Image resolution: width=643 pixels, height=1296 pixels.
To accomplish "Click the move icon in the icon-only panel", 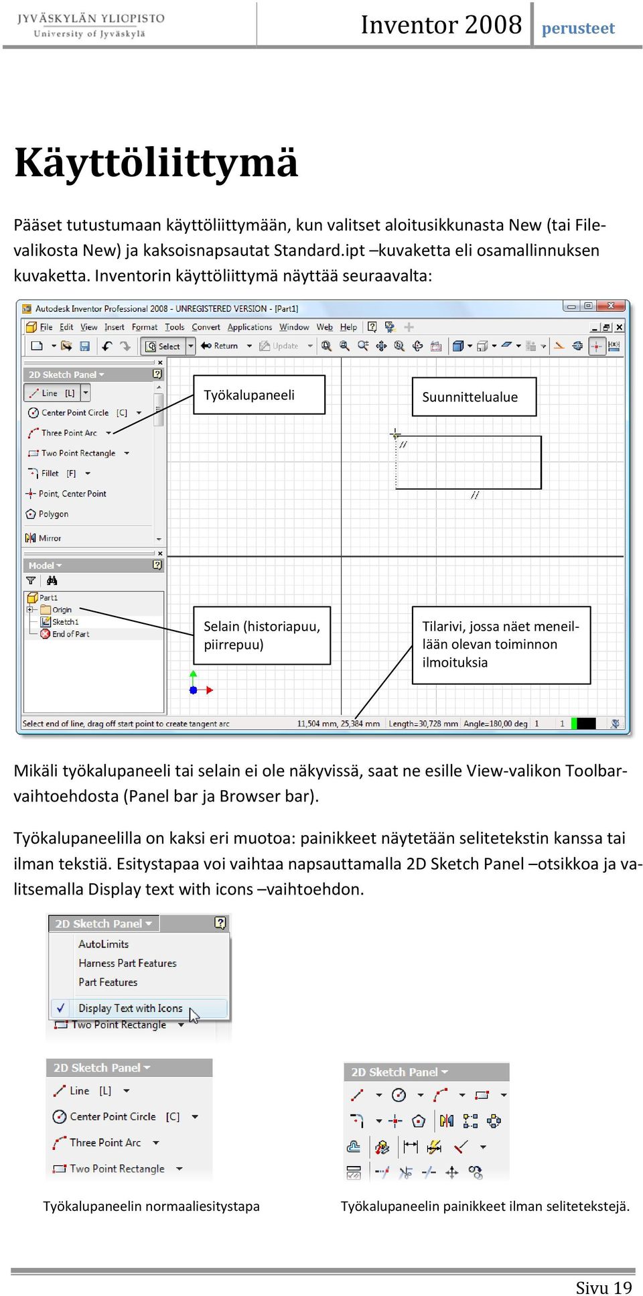I will [452, 1172].
